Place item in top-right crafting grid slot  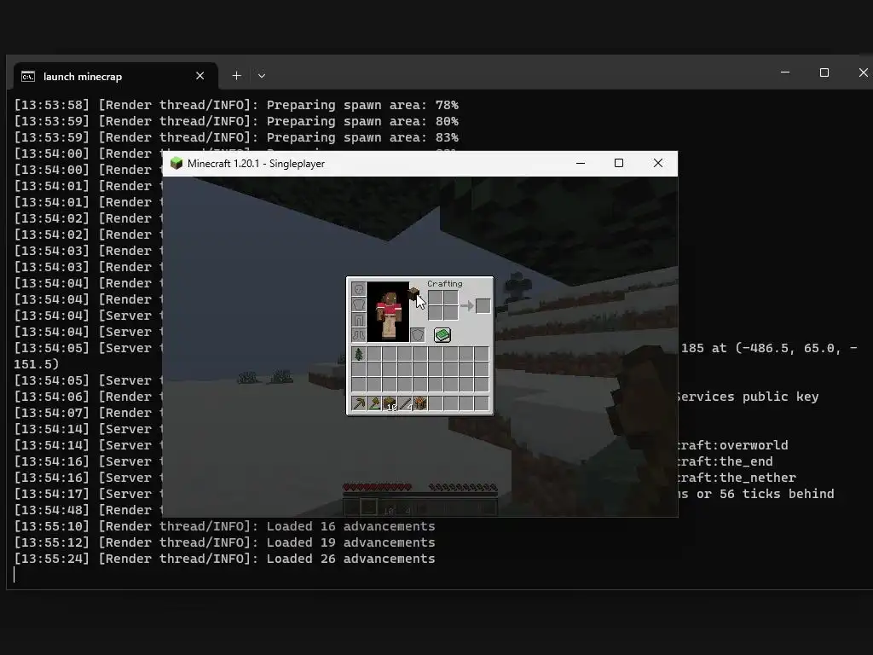(x=451, y=298)
